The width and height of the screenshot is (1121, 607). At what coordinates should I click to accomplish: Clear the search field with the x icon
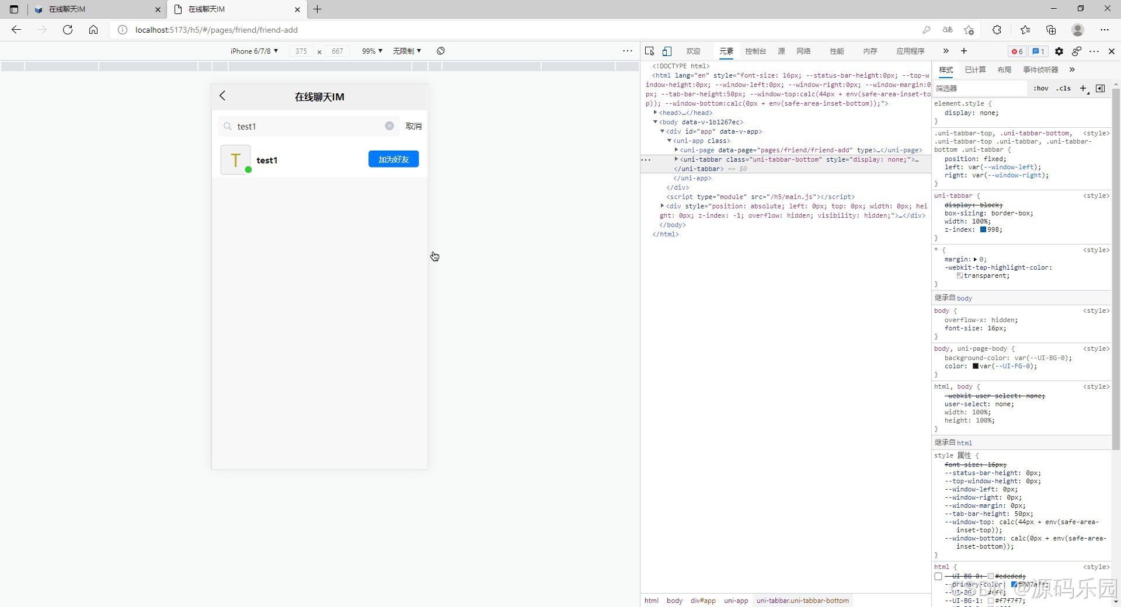click(x=389, y=126)
